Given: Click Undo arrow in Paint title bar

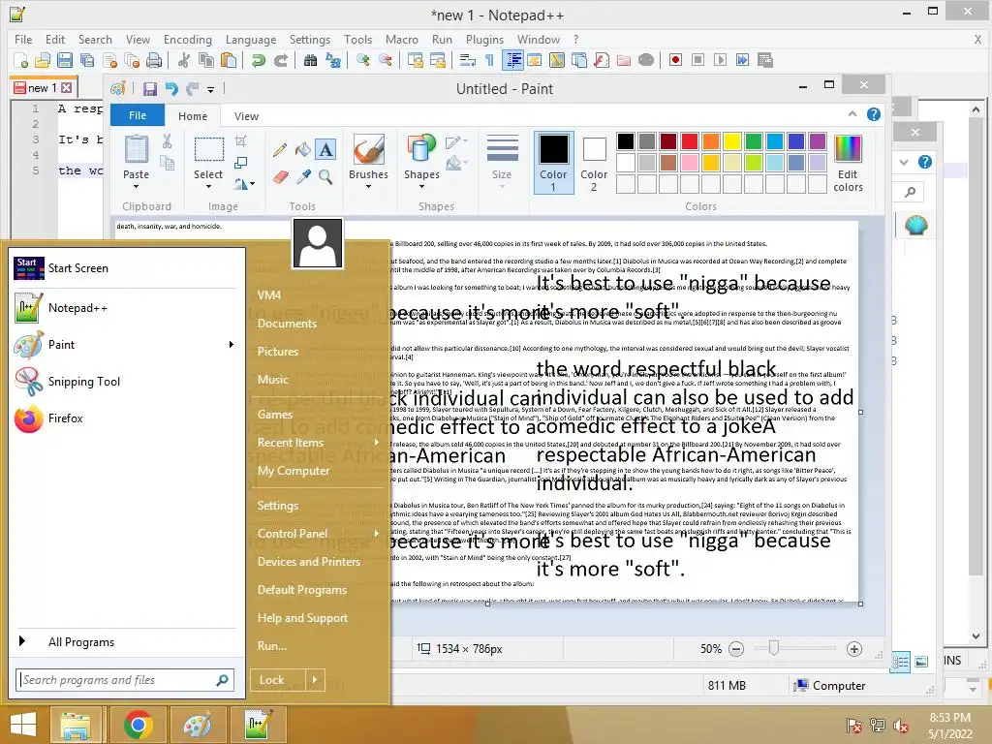Looking at the screenshot, I should [x=171, y=89].
